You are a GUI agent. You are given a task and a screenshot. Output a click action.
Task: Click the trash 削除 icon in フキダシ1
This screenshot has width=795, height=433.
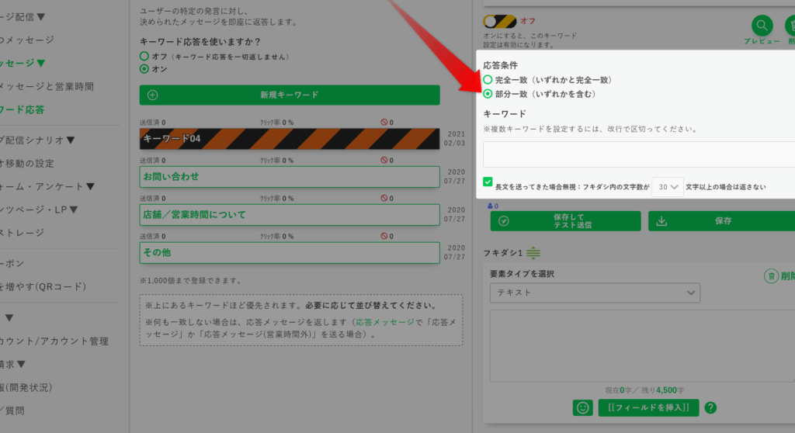coord(771,276)
